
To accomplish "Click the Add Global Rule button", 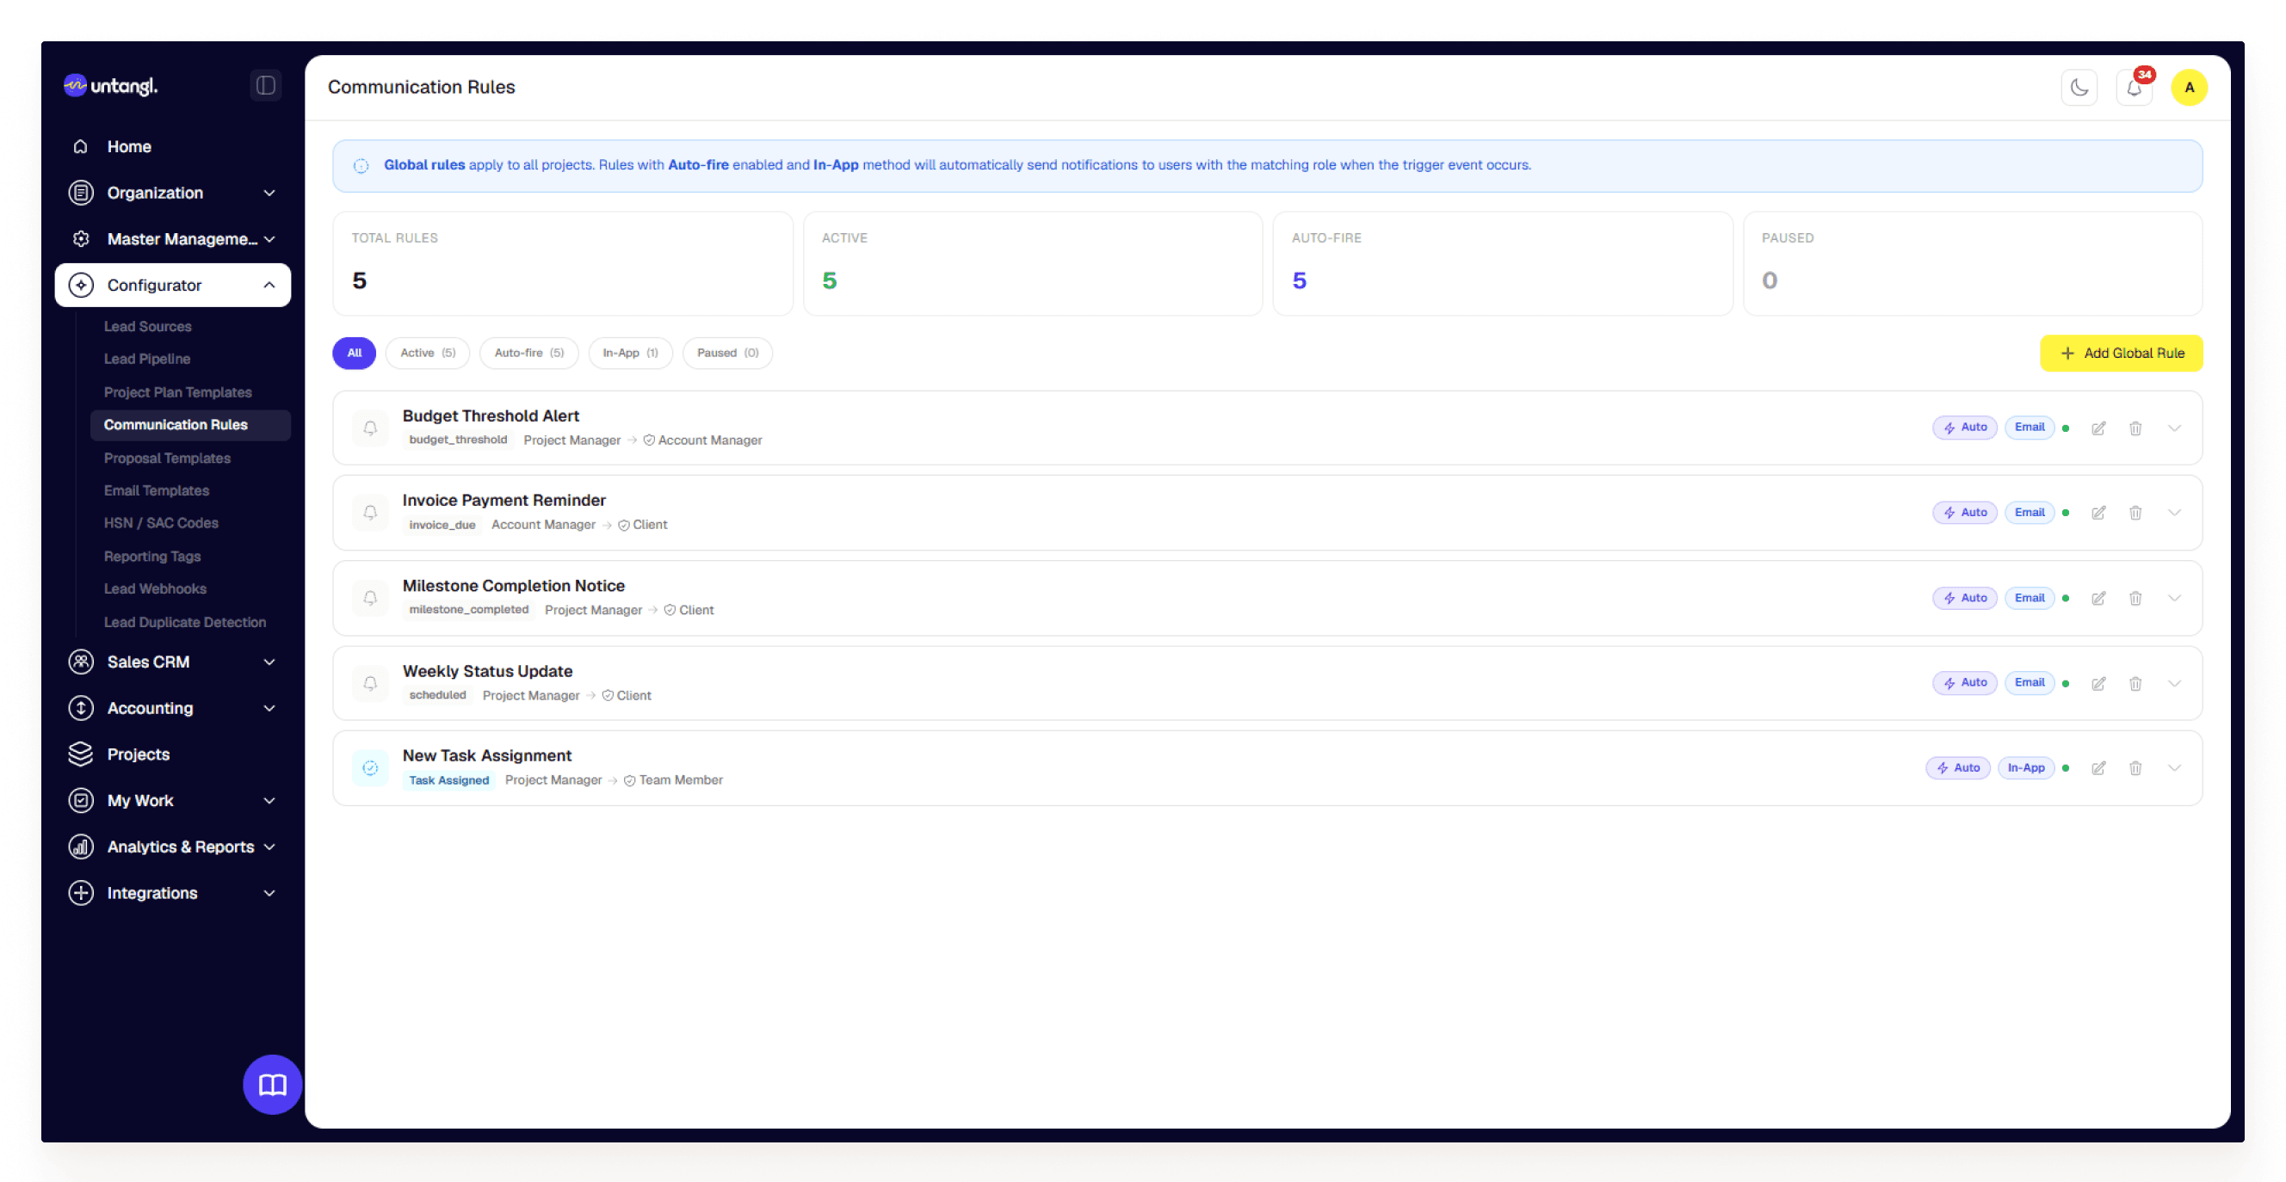I will tap(2121, 353).
